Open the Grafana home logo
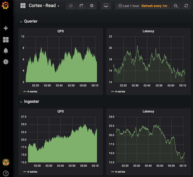Image resolution: width=193 pixels, height=177 pixels. click(5, 5)
